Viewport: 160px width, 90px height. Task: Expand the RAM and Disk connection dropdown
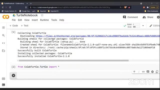coord(143,26)
